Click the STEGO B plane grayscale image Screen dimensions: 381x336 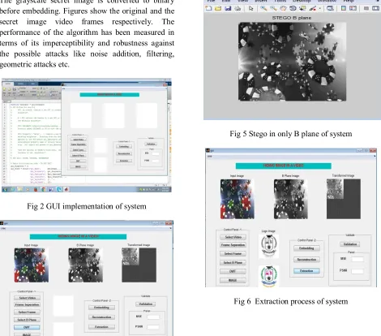[x=292, y=62]
